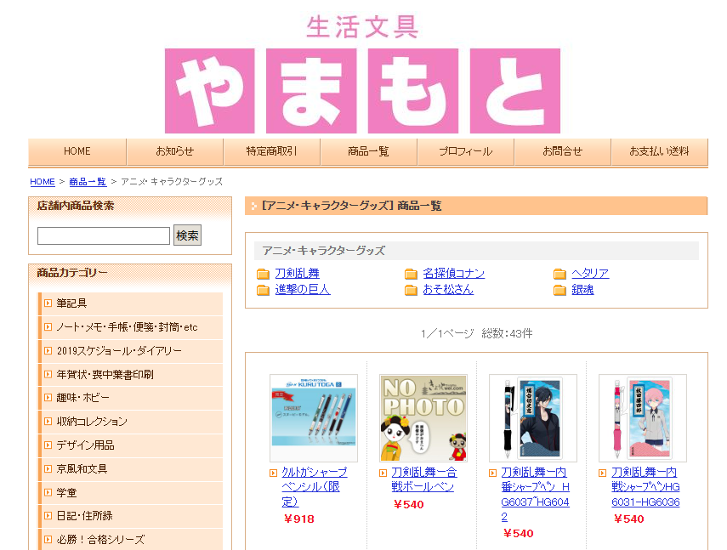Click the folder icon beside おそ松さん
This screenshot has height=550, width=727.
(411, 290)
